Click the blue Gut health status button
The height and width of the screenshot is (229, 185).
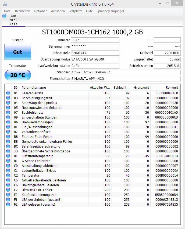18,52
